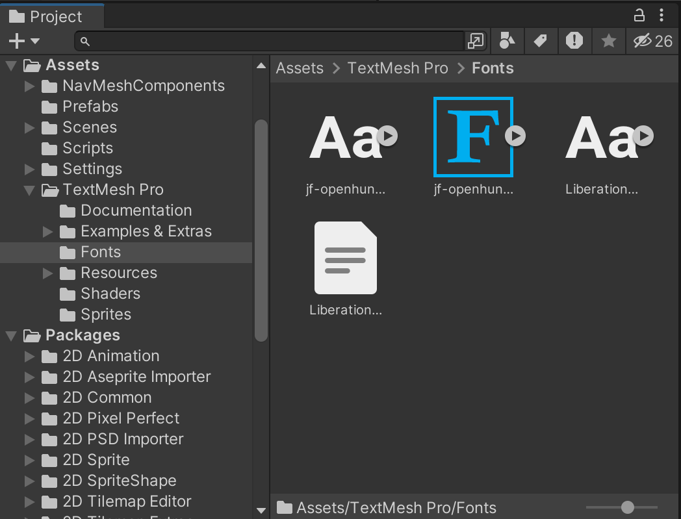
Task: Select the Settings folder label
Action: tap(92, 170)
